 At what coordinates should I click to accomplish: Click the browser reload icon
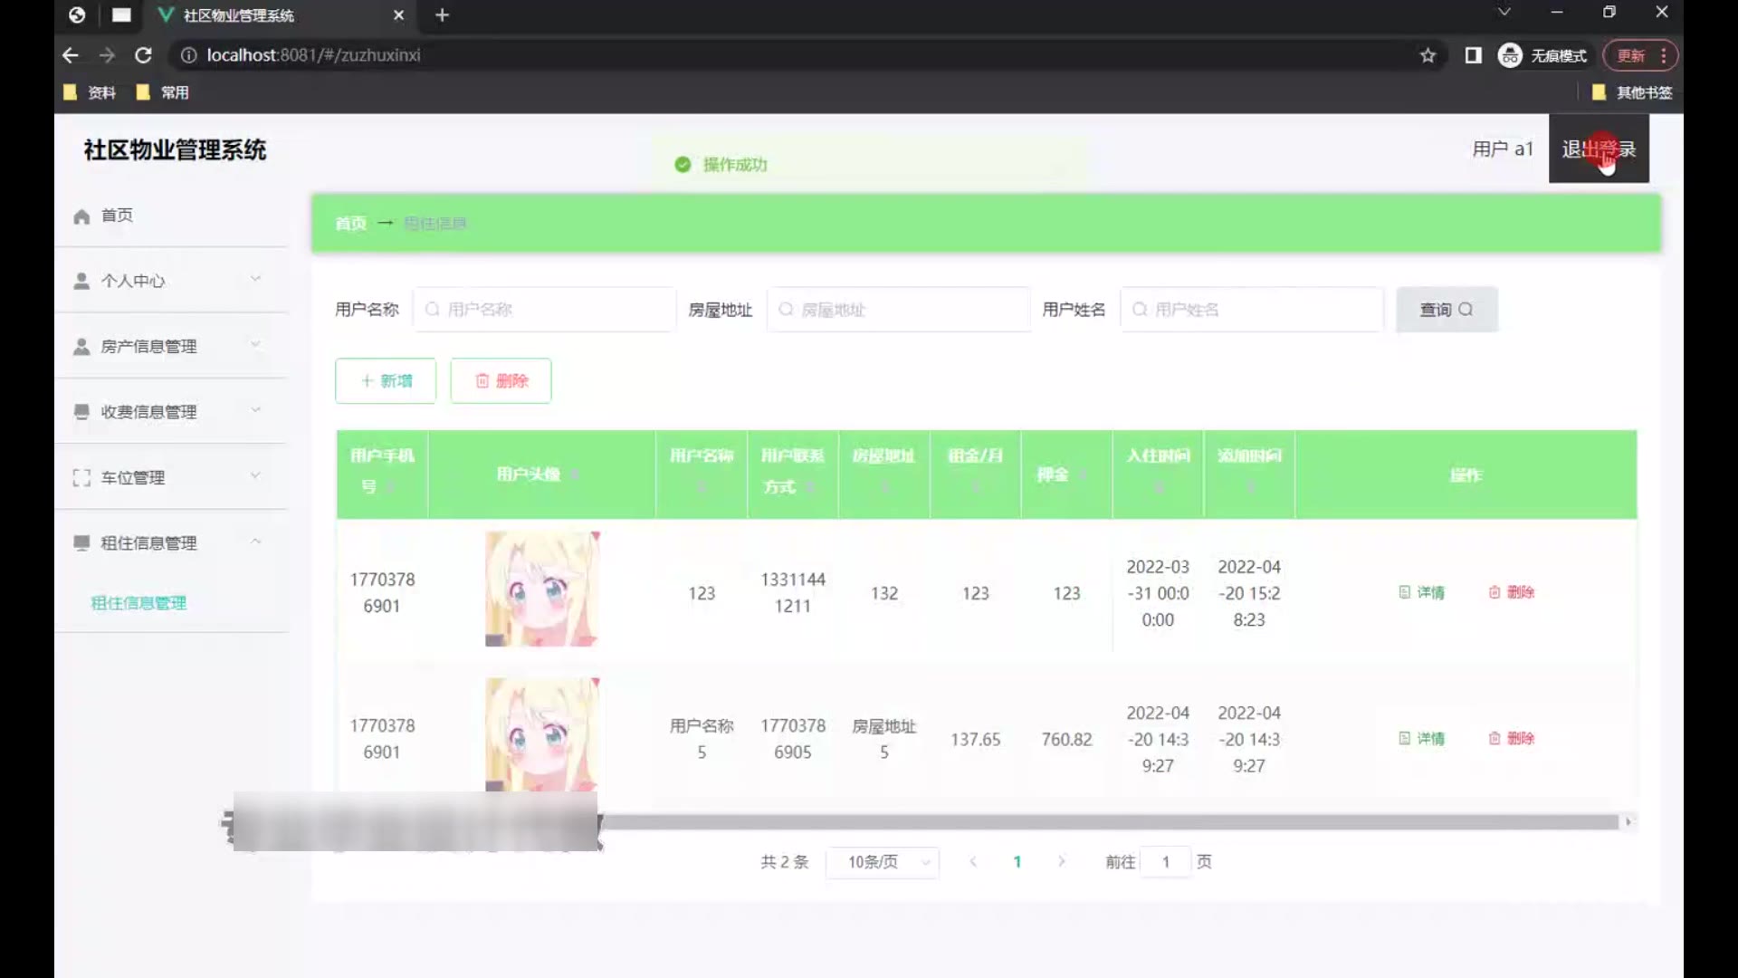143,55
